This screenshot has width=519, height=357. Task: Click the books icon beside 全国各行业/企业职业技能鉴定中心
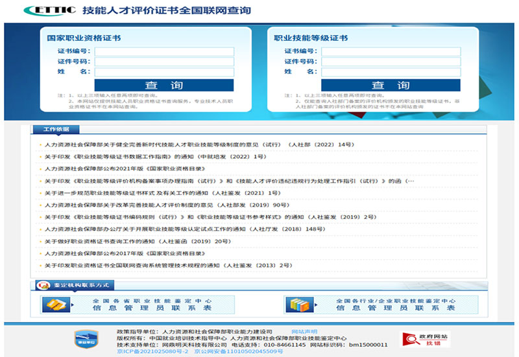tap(298, 305)
